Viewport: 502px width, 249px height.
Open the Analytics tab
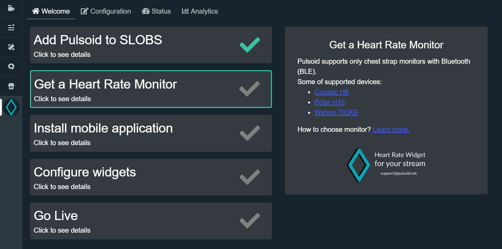tap(200, 11)
